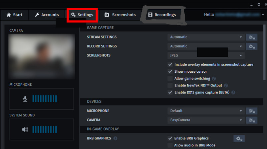267x149 pixels.
Task: Click the microphone level meter bars
Action: click(45, 99)
